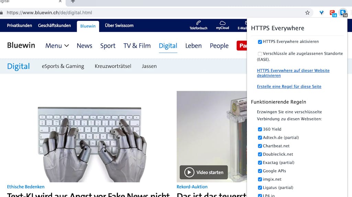This screenshot has height=197, width=352.
Task: Open the Über Swisscom tab
Action: pos(119,25)
